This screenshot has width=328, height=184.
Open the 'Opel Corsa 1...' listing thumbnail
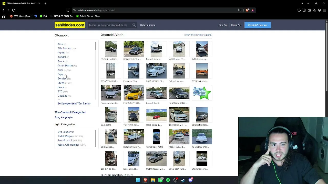156,115
